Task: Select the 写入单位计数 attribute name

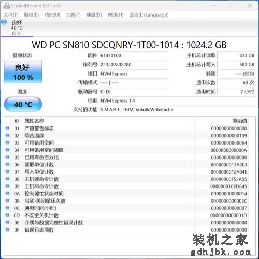Action: (x=39, y=172)
